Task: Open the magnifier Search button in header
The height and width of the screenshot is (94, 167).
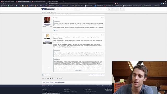Action: click(122, 9)
